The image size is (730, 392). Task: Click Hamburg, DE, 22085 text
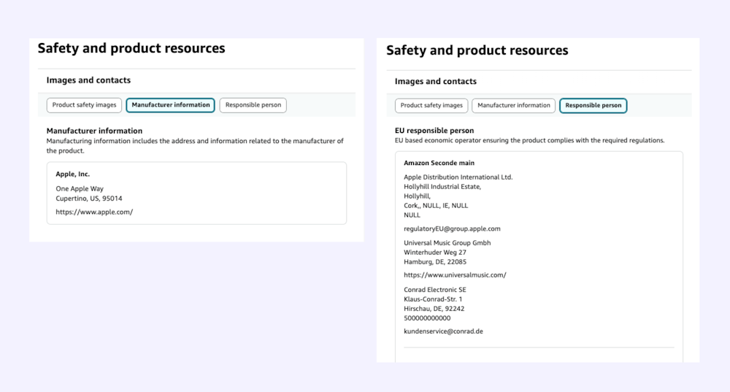coord(435,261)
